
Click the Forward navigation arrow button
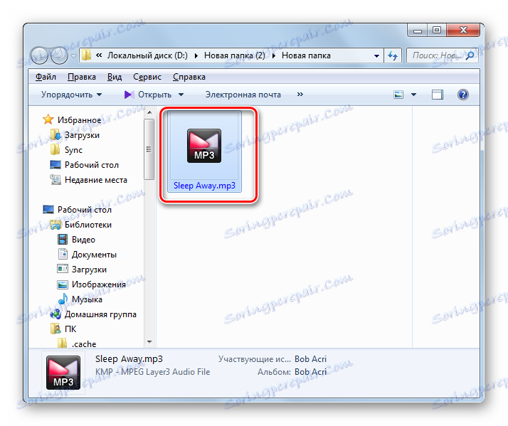point(59,55)
